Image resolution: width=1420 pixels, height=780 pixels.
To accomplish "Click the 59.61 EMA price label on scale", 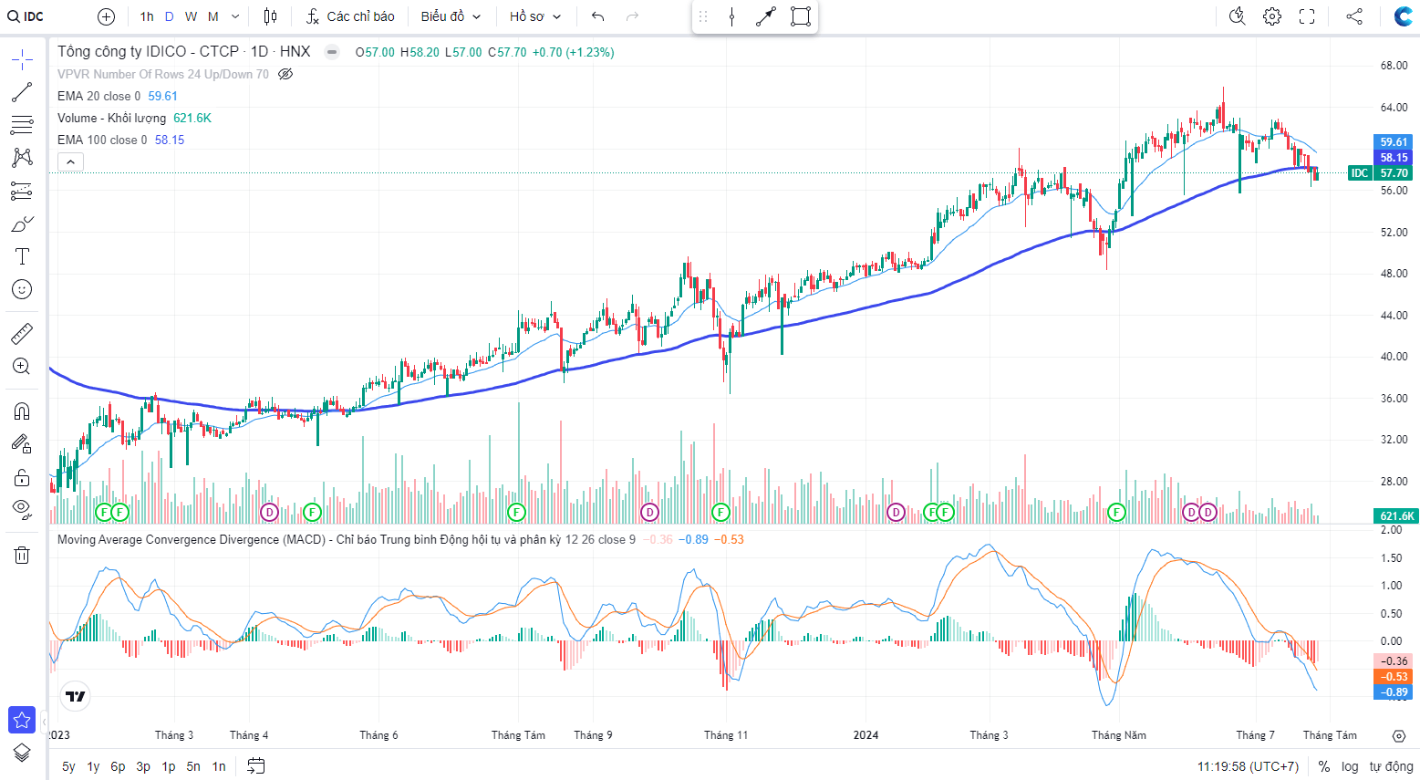I will coord(1394,142).
